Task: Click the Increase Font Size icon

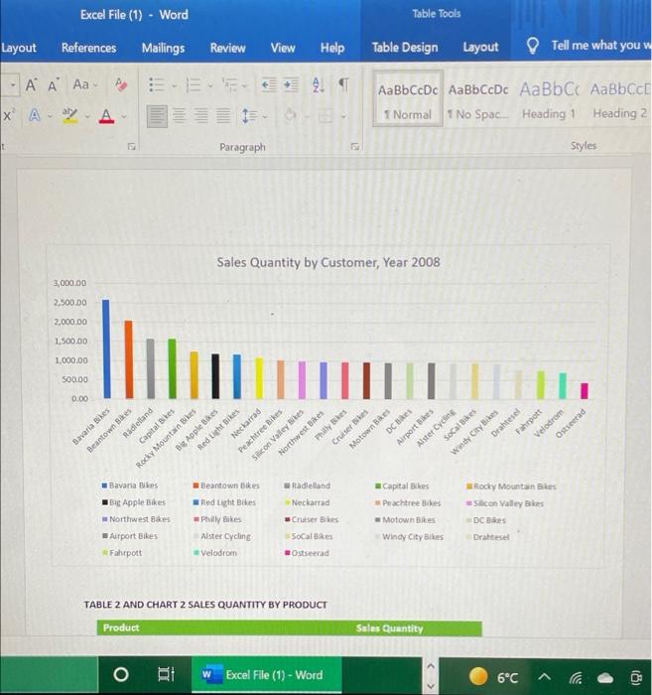Action: 31,84
